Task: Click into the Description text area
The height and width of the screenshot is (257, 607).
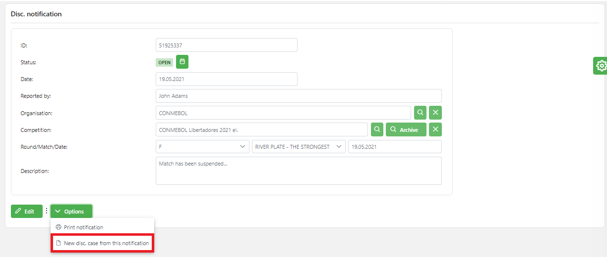Action: pos(298,171)
